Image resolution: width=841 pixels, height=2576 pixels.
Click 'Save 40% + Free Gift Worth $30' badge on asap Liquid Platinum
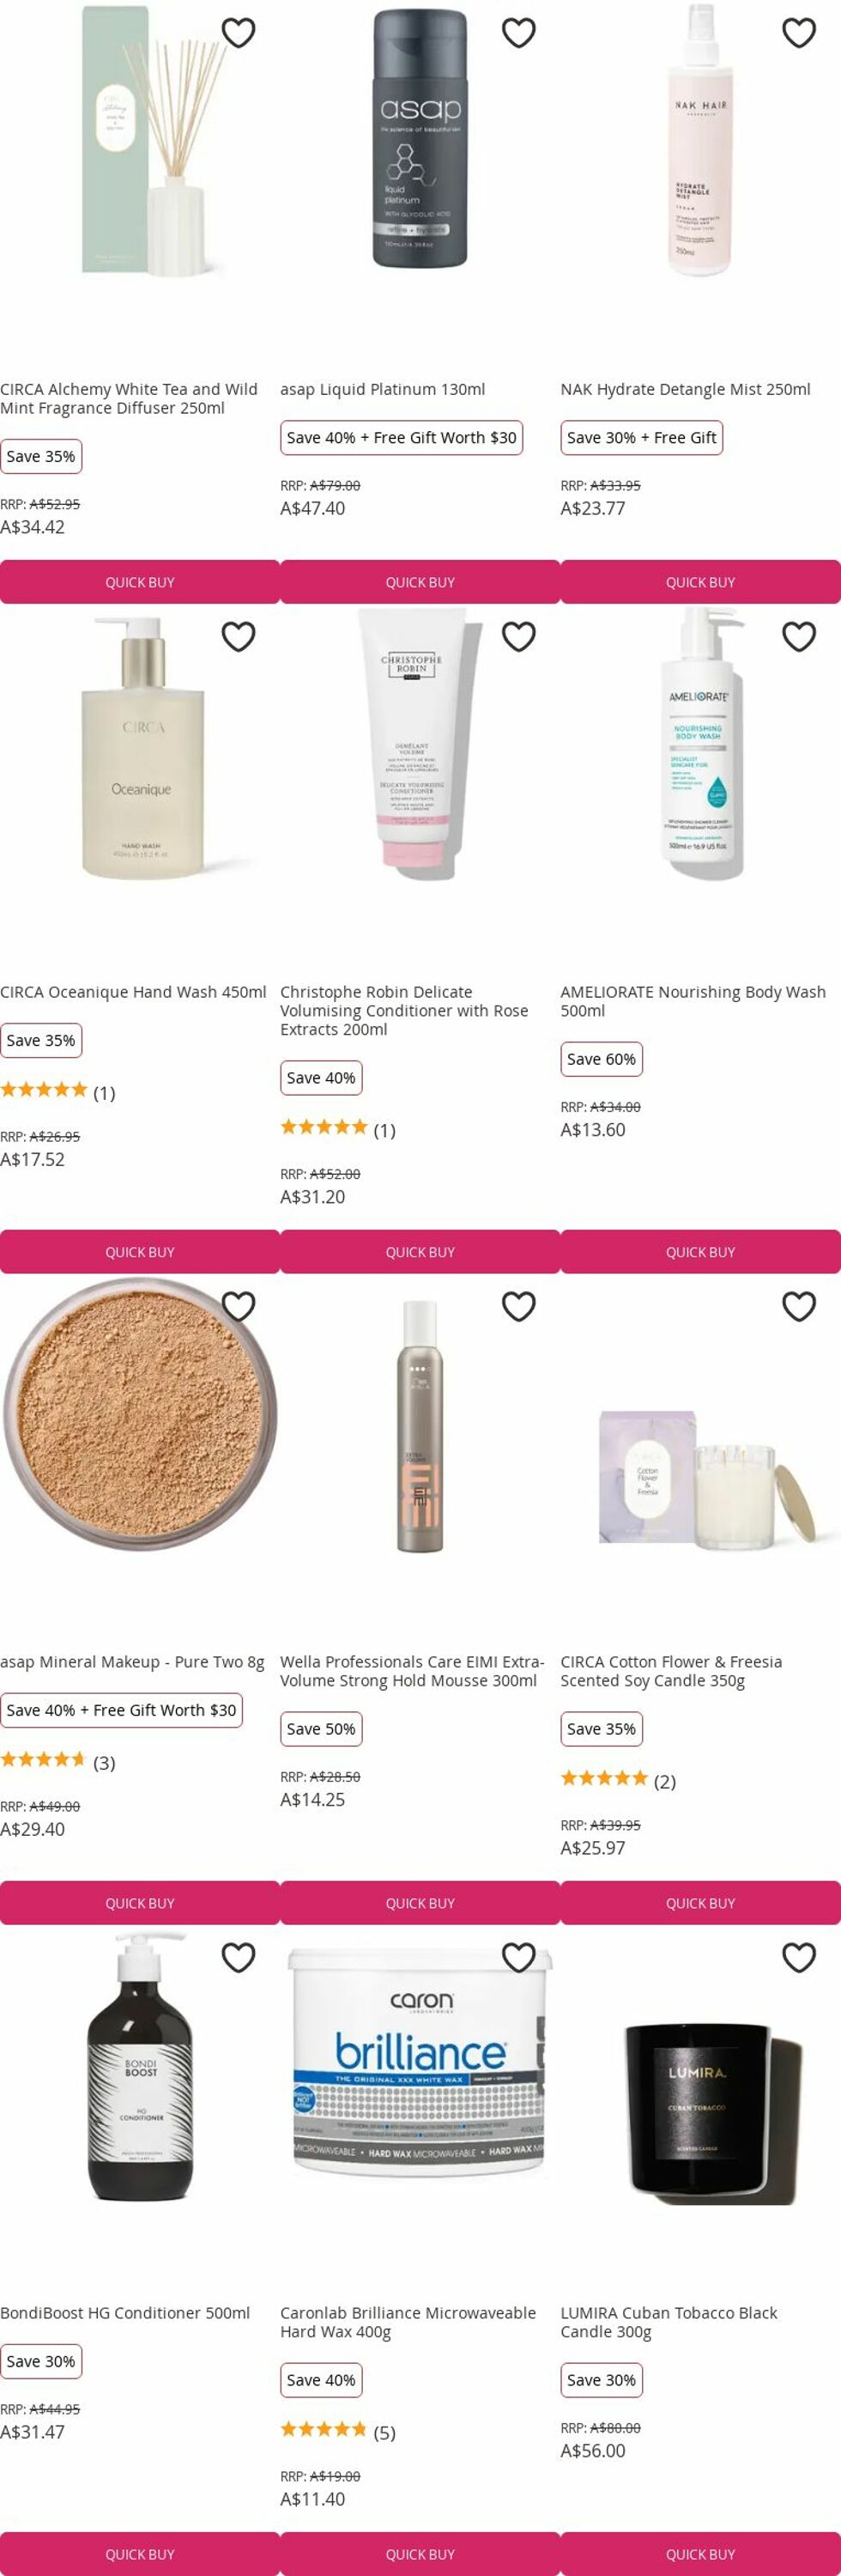coord(401,438)
